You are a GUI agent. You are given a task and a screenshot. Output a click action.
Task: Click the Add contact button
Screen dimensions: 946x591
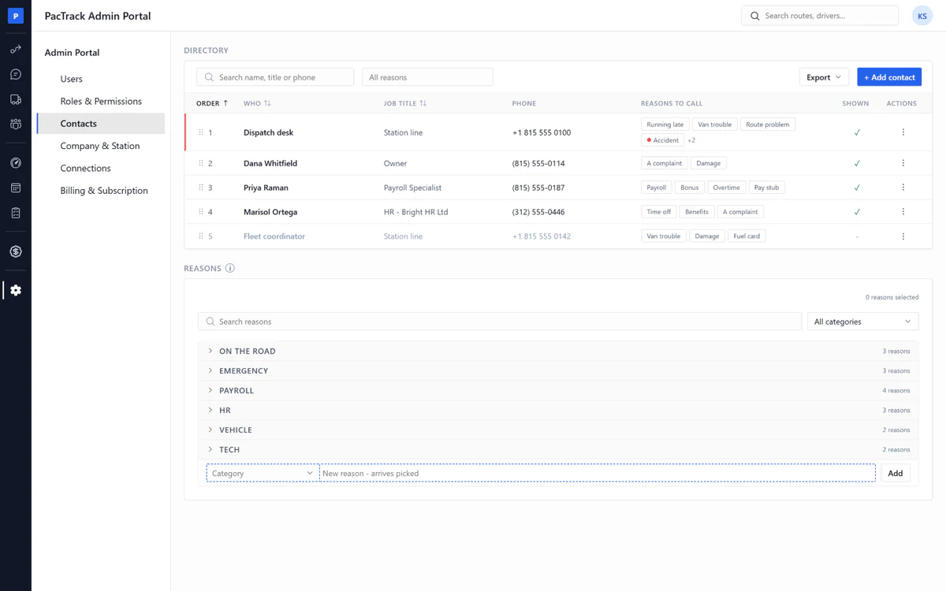click(889, 77)
